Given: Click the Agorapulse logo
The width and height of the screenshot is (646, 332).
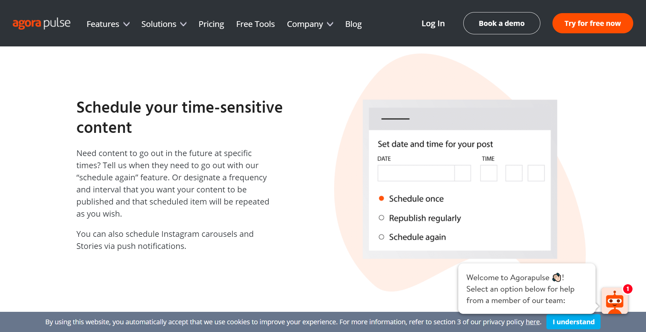Looking at the screenshot, I should click(41, 24).
